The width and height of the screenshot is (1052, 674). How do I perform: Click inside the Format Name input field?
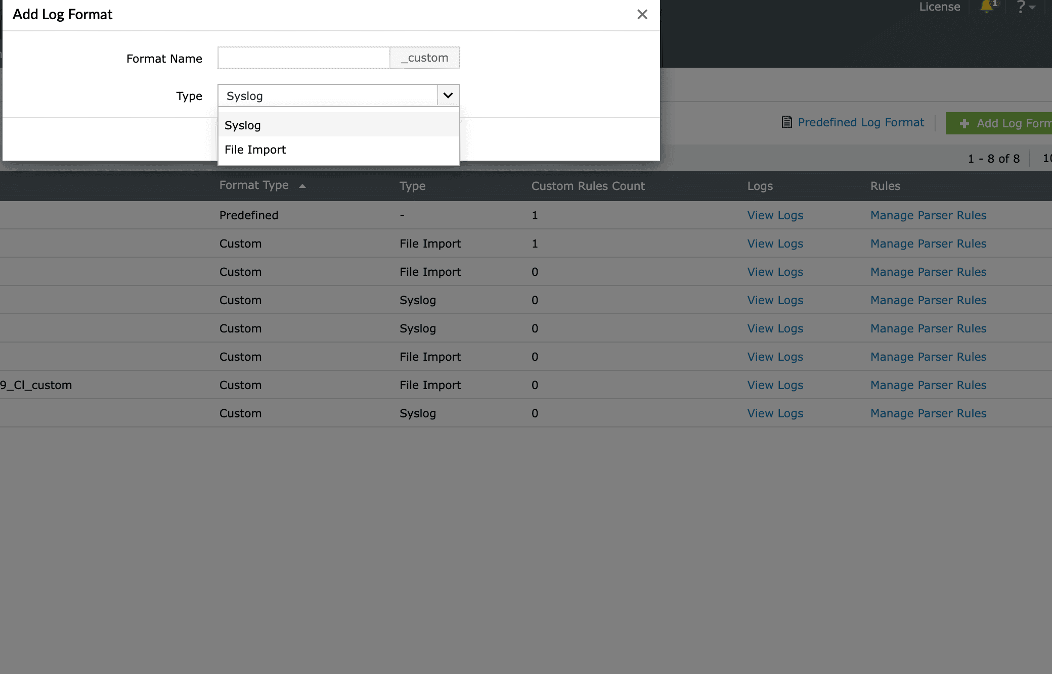303,58
